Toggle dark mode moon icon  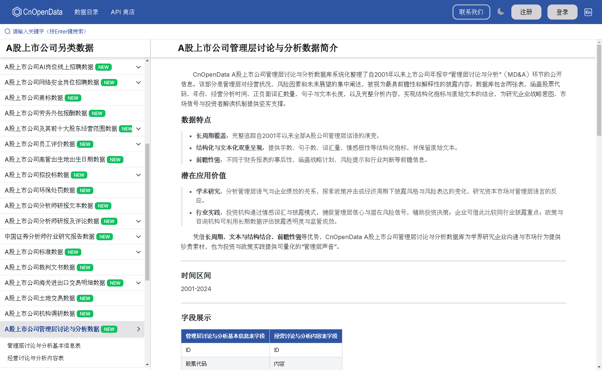(500, 12)
